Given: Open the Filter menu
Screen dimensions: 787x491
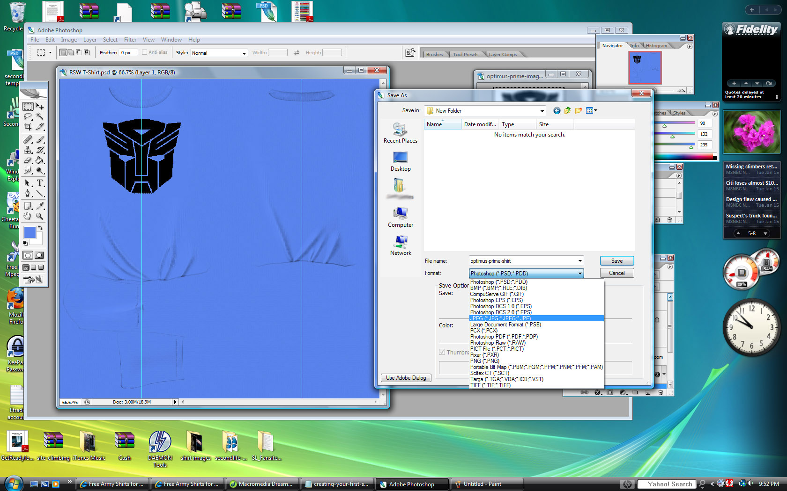Looking at the screenshot, I should pos(130,40).
